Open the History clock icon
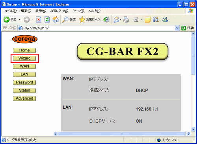 pos(106,20)
